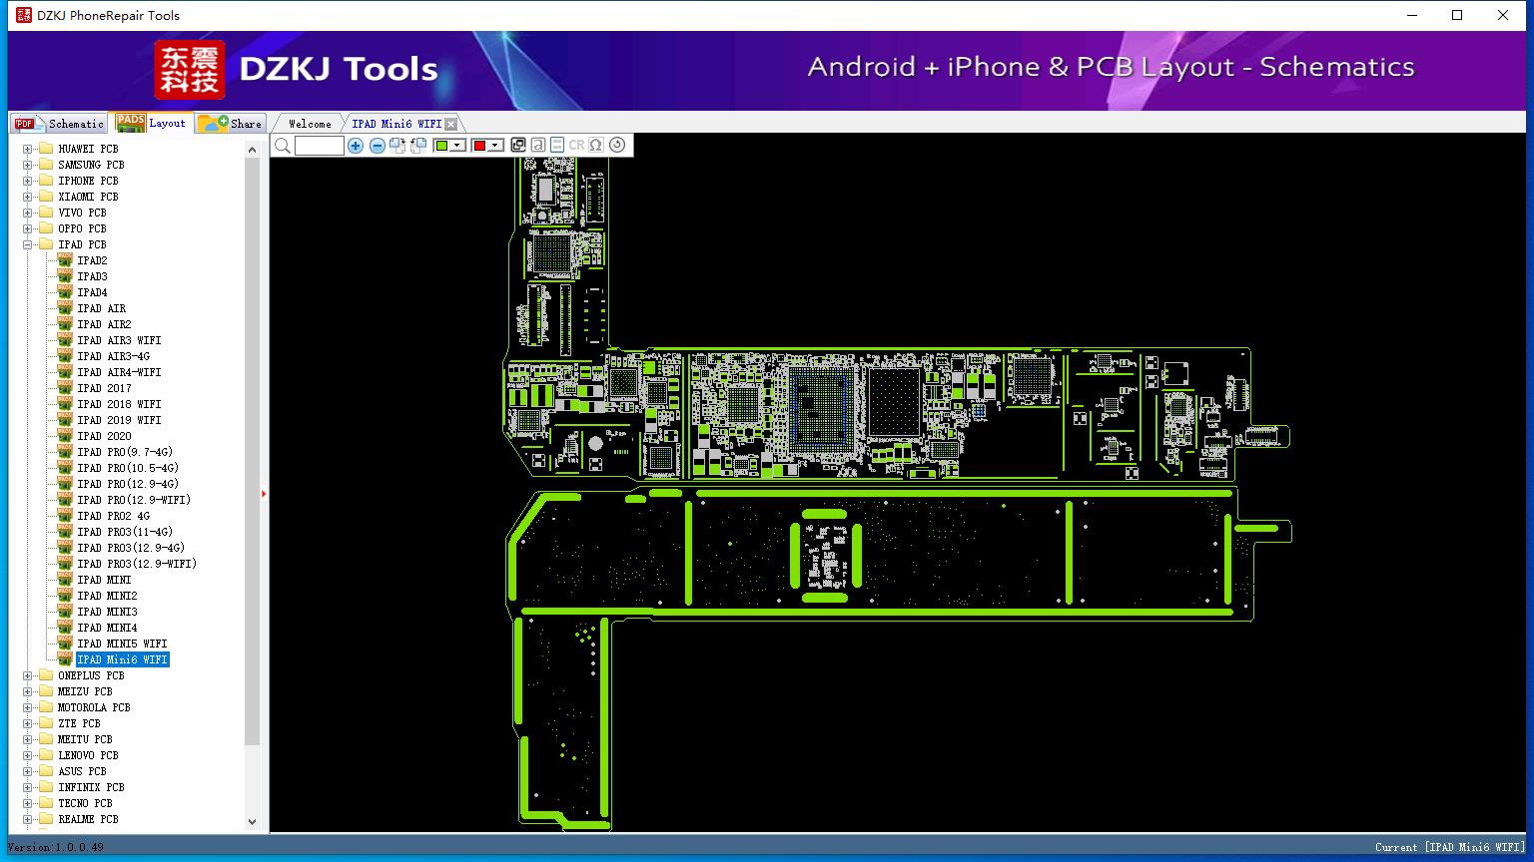Click the tree panel scroll up arrow
The image size is (1534, 862).
tap(252, 149)
